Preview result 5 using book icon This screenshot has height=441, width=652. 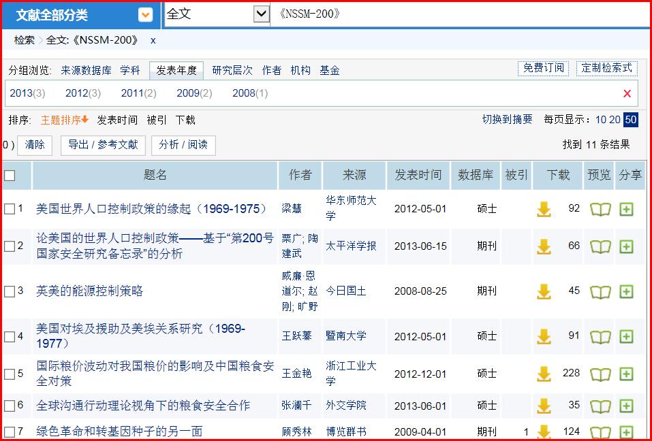pyautogui.click(x=600, y=374)
